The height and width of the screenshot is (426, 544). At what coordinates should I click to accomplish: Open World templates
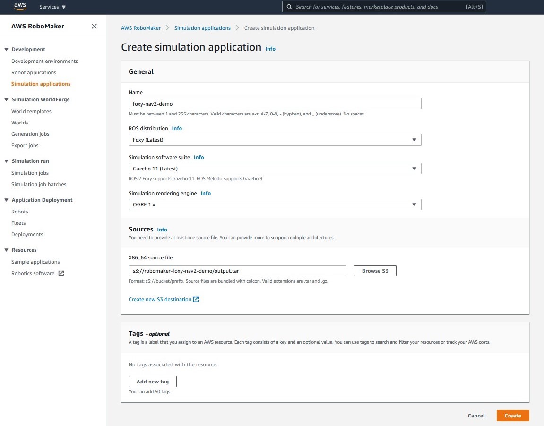point(31,111)
